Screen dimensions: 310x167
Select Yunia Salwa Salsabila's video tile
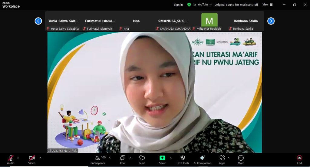[63, 21]
